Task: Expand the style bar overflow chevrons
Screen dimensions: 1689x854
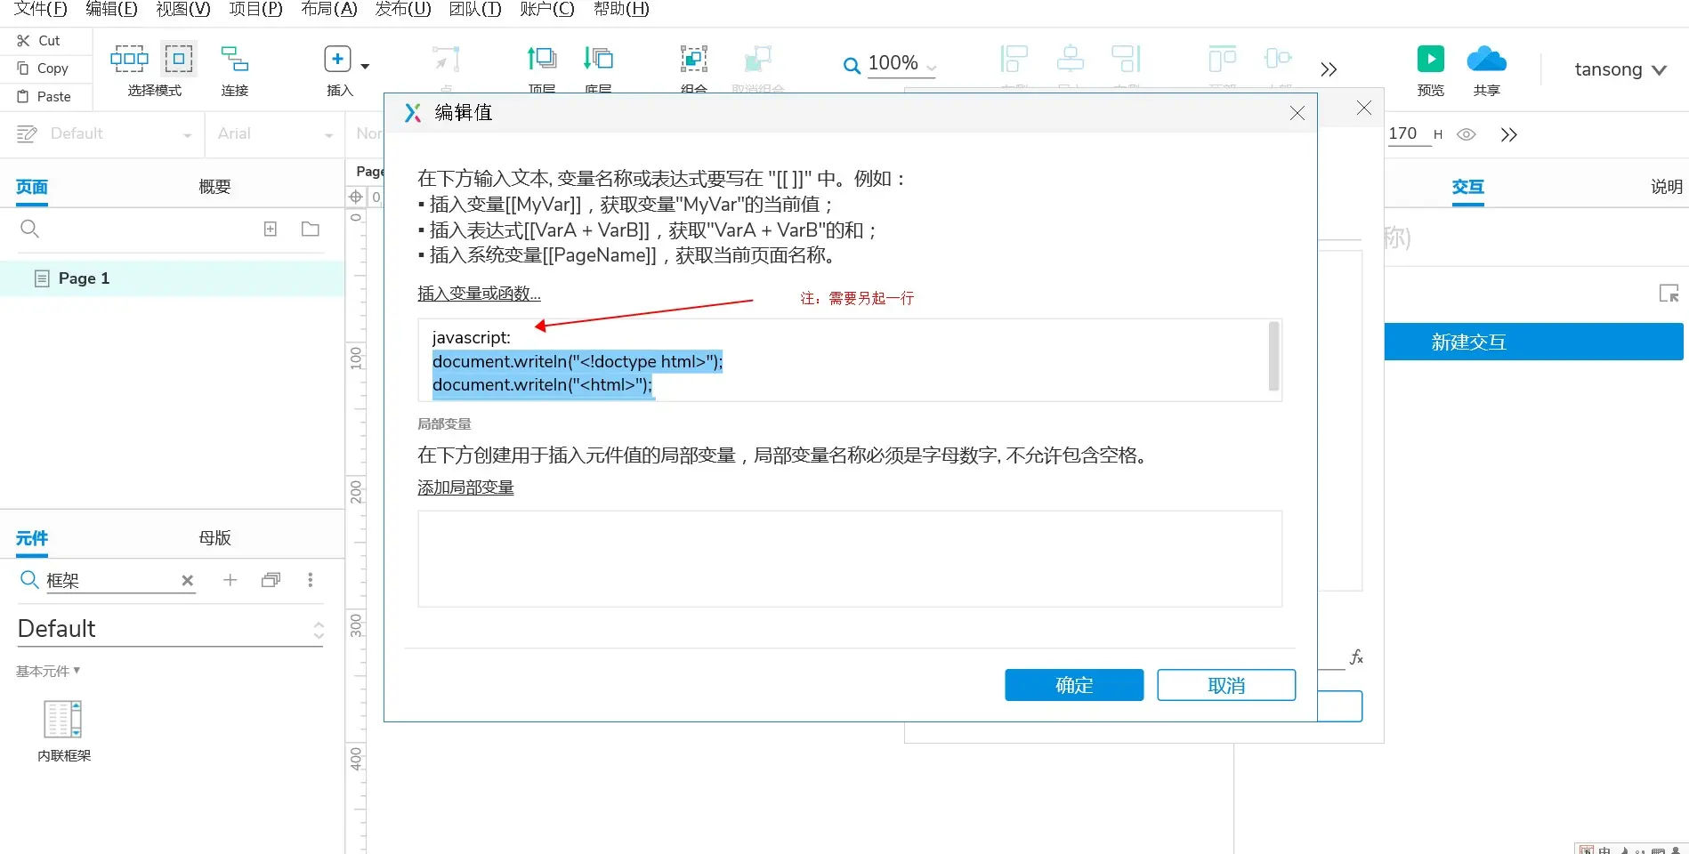Action: pos(1508,135)
